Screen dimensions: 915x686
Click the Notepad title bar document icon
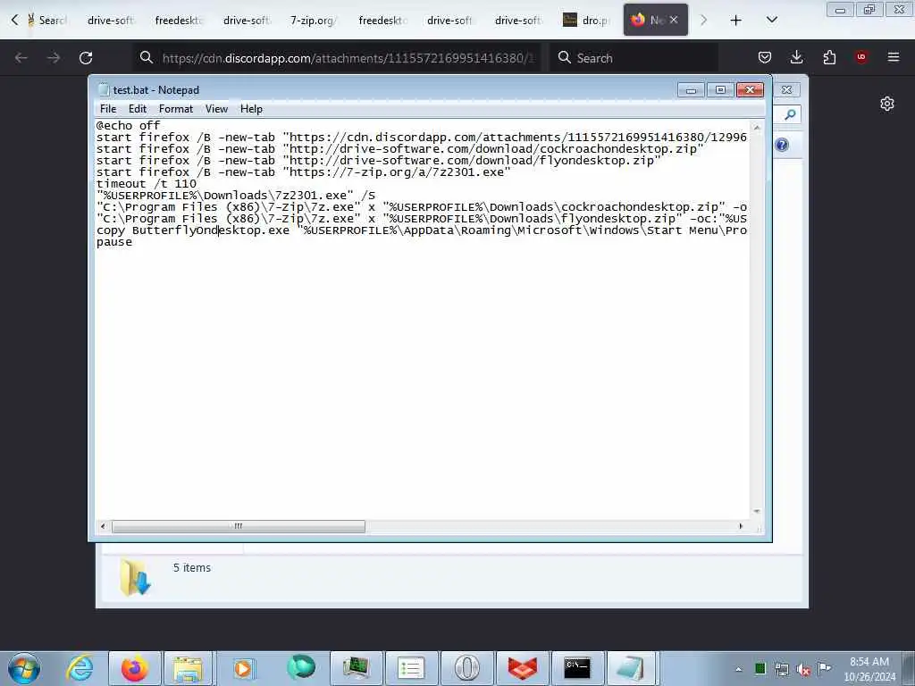point(104,90)
